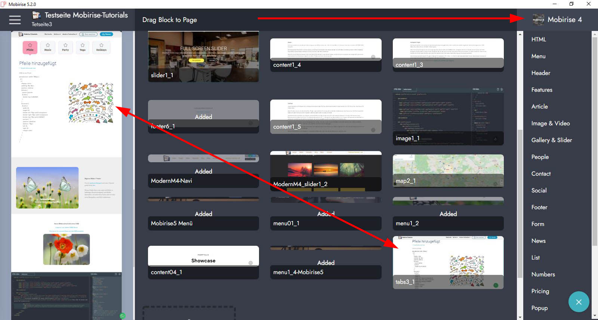The image size is (598, 320).
Task: Open the Numbers block category
Action: click(543, 274)
